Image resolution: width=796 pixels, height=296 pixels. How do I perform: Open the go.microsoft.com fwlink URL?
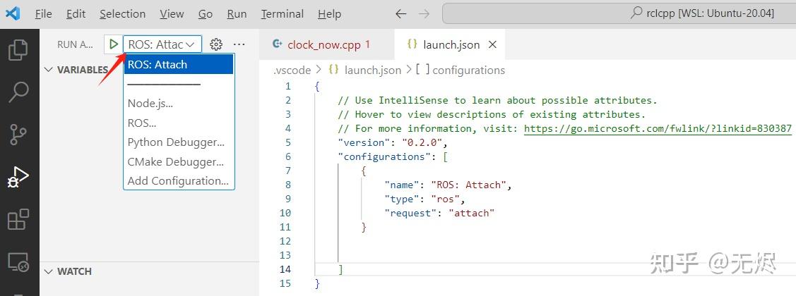(x=658, y=129)
